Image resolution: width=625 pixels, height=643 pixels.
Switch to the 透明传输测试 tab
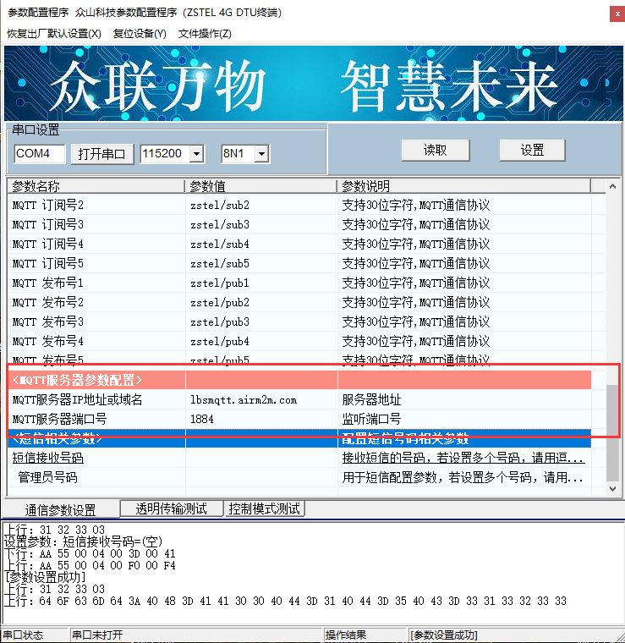[x=172, y=508]
